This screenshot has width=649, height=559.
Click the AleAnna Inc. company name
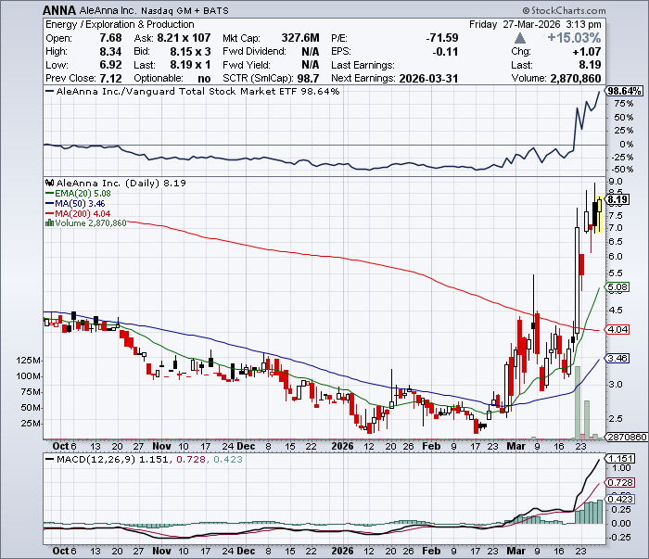click(x=108, y=10)
